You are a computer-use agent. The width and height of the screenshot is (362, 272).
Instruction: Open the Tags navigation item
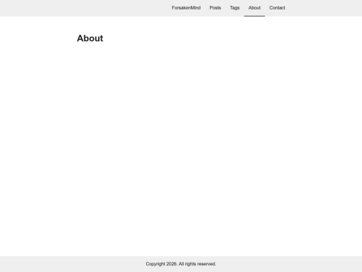(235, 8)
